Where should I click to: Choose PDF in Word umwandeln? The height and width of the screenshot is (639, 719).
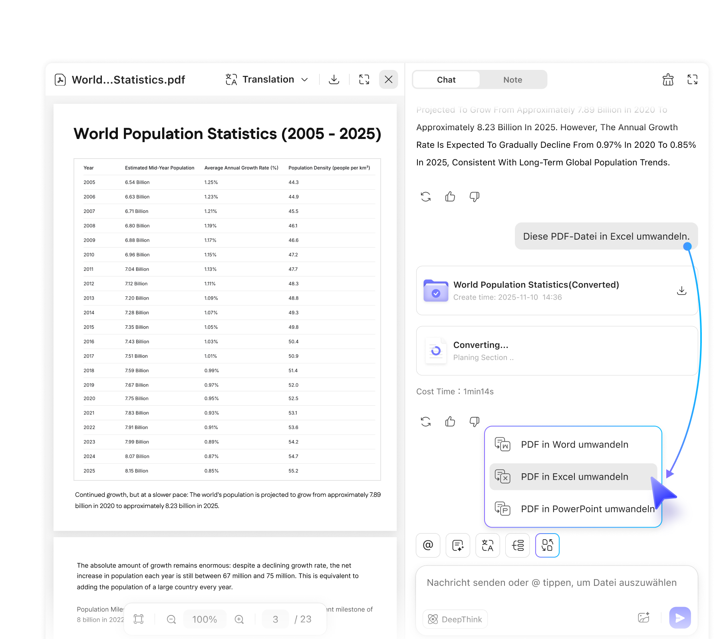point(574,444)
